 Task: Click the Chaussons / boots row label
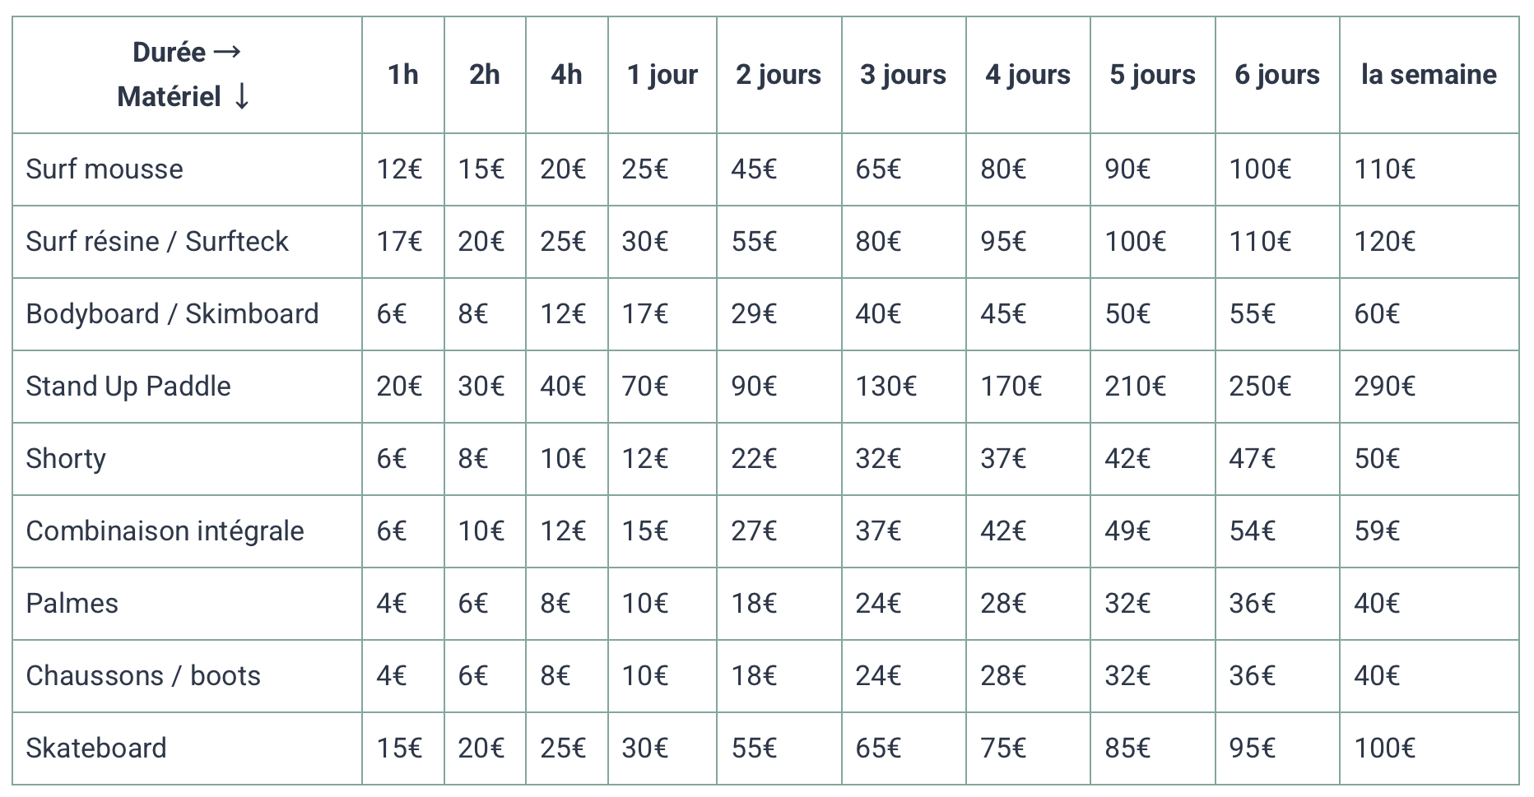[x=143, y=676]
